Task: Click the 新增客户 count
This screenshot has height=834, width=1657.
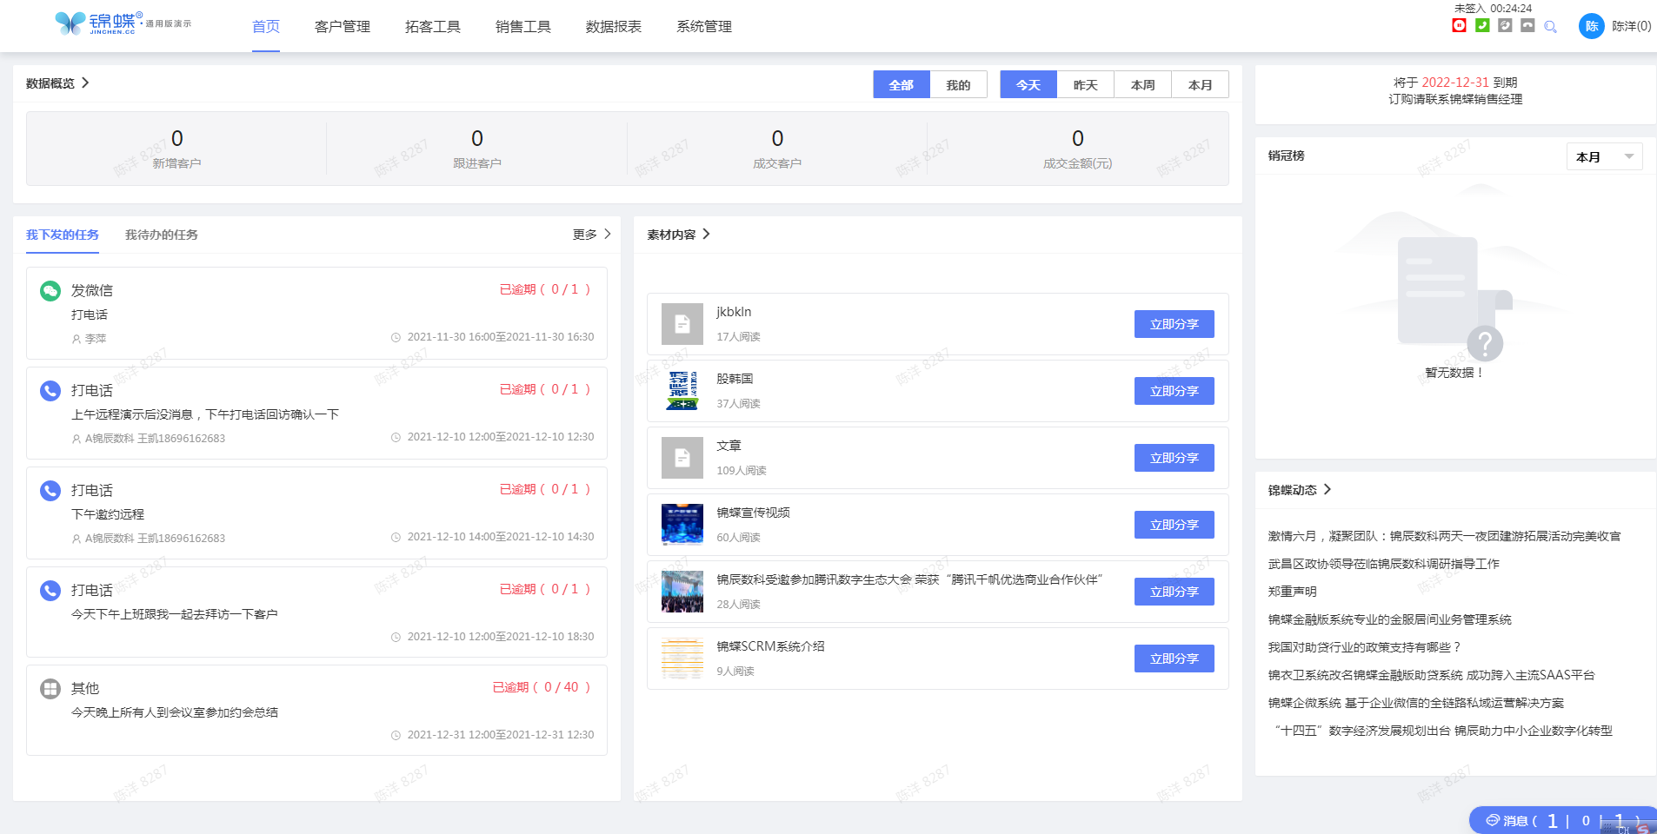Action: tap(177, 138)
